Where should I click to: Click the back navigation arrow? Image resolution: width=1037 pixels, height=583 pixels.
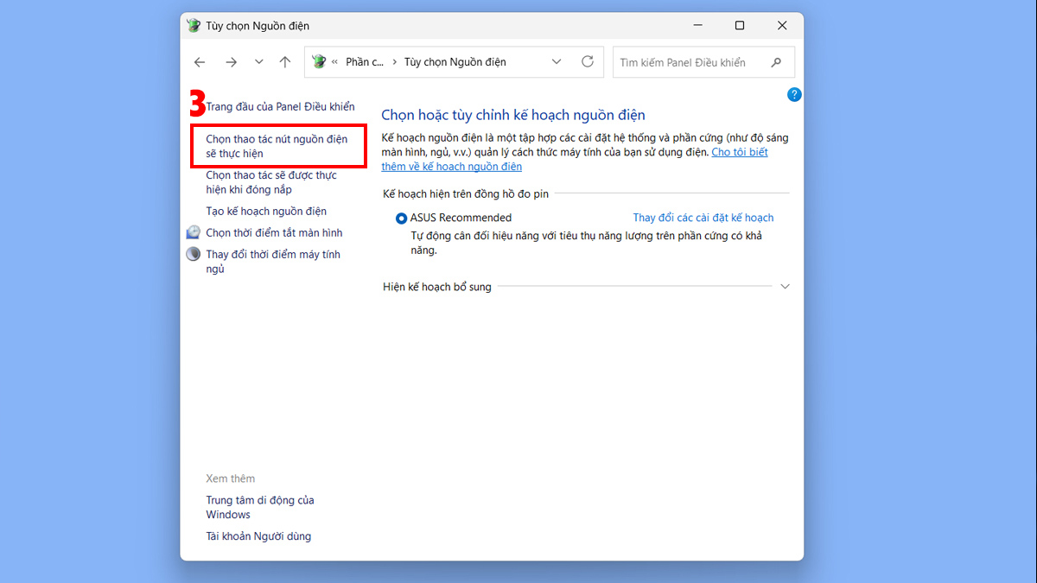(200, 61)
